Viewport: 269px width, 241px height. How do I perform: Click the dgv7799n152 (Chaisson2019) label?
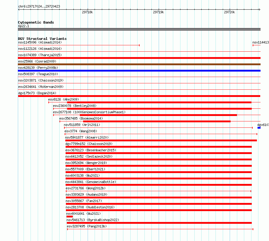(89, 144)
